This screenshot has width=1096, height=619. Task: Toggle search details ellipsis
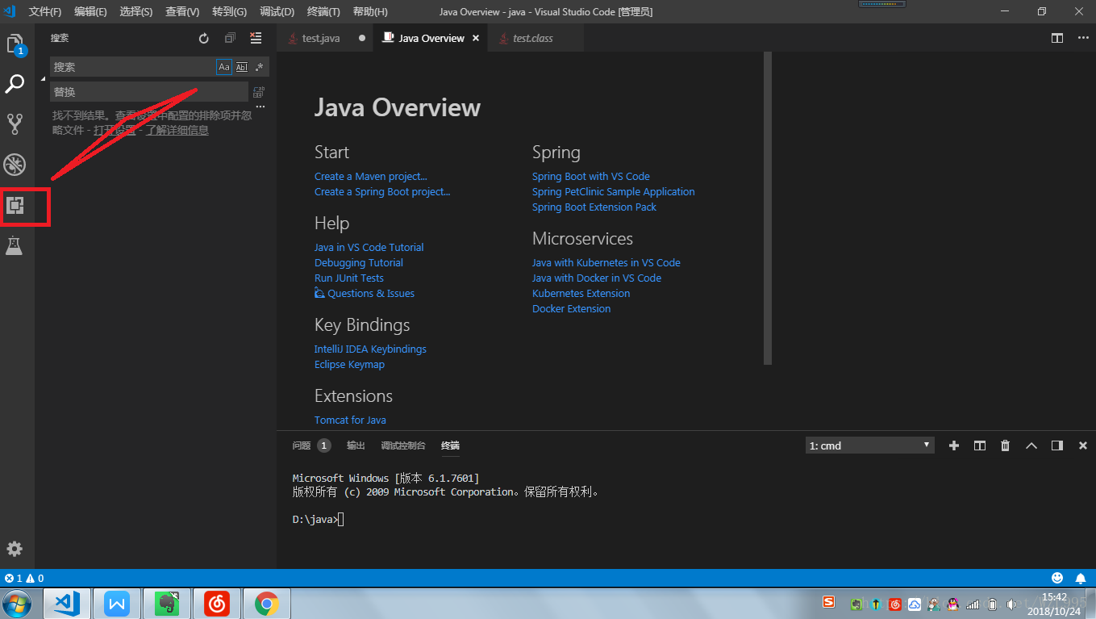point(260,107)
